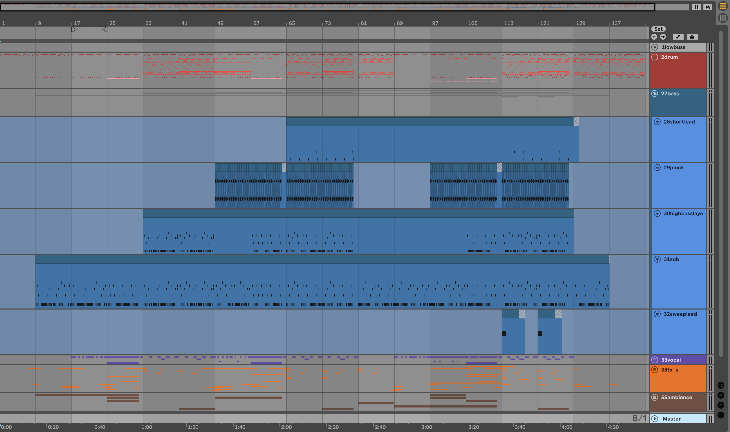Toggle Automation Mode with the line-and-dots icon
This screenshot has width=730, height=432.
(x=678, y=37)
